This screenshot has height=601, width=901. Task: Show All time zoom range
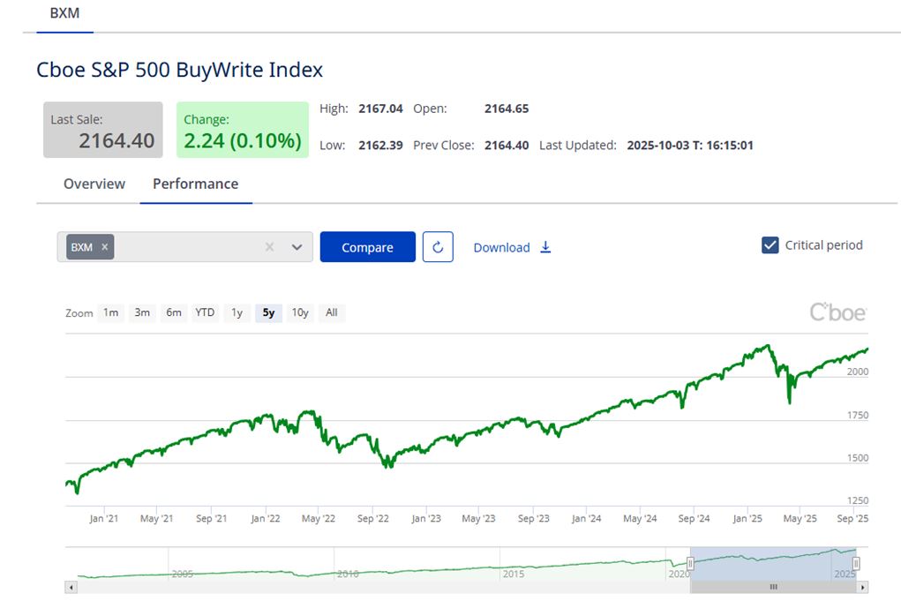click(x=331, y=312)
